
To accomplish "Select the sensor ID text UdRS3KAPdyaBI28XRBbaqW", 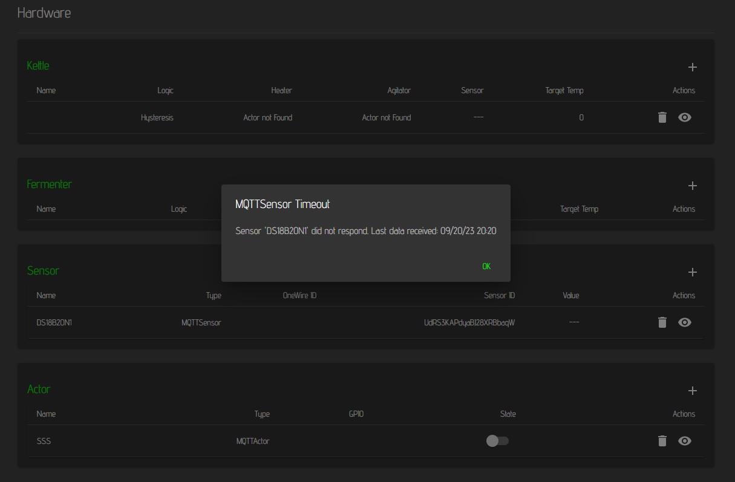I will 469,323.
